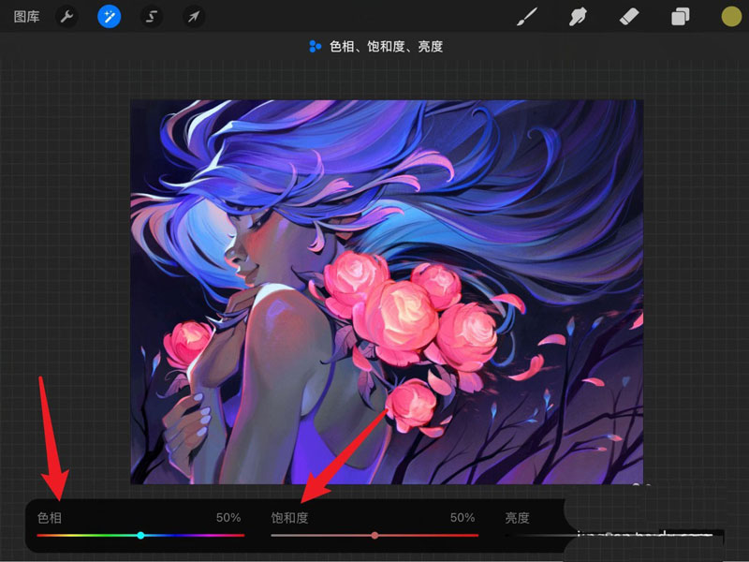Select the Adjustments magic wand tool
The image size is (749, 562).
[107, 16]
